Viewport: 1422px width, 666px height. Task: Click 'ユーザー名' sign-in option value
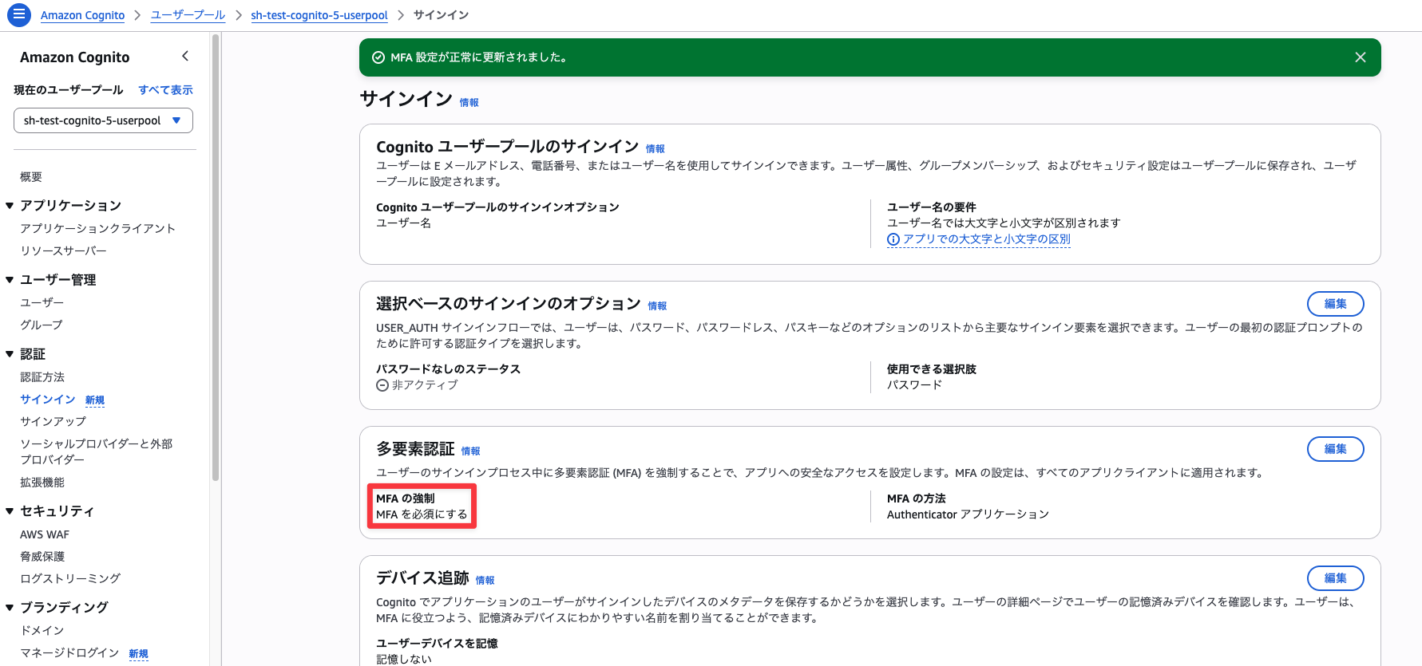(x=403, y=223)
